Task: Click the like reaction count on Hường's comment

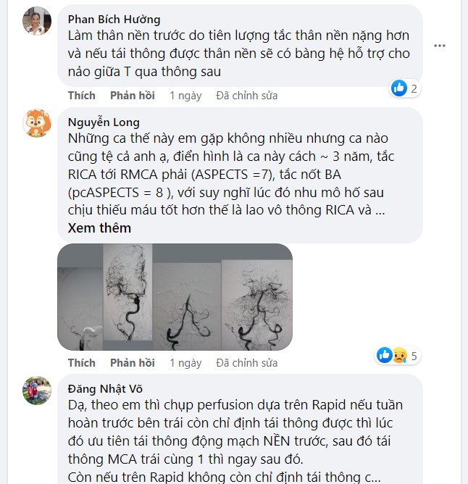Action: coord(405,89)
